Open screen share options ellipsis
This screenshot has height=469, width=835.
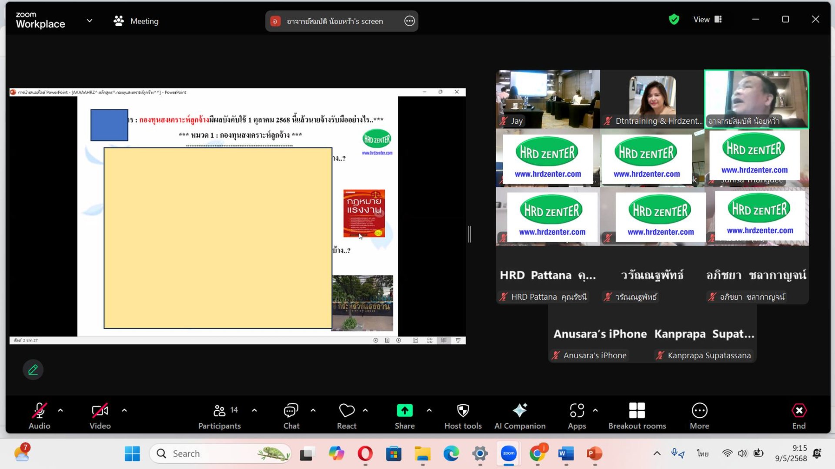click(409, 21)
